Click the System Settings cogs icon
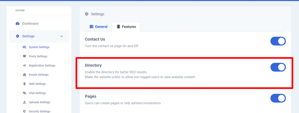The width and height of the screenshot is (299, 113). pos(25,47)
